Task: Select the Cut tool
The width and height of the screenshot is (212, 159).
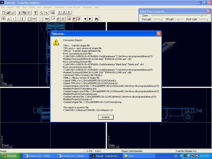Action: 20,13
